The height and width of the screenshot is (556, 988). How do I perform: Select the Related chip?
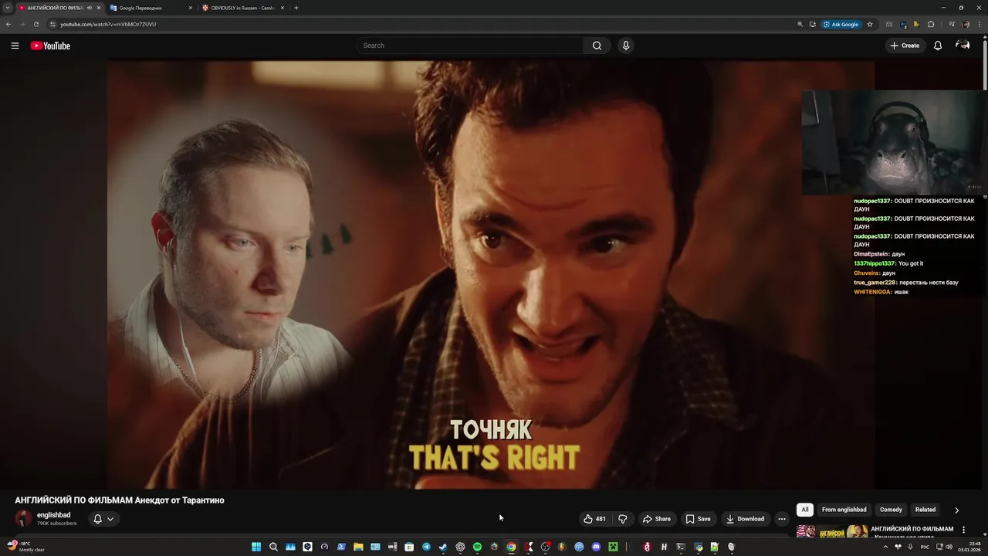(925, 510)
